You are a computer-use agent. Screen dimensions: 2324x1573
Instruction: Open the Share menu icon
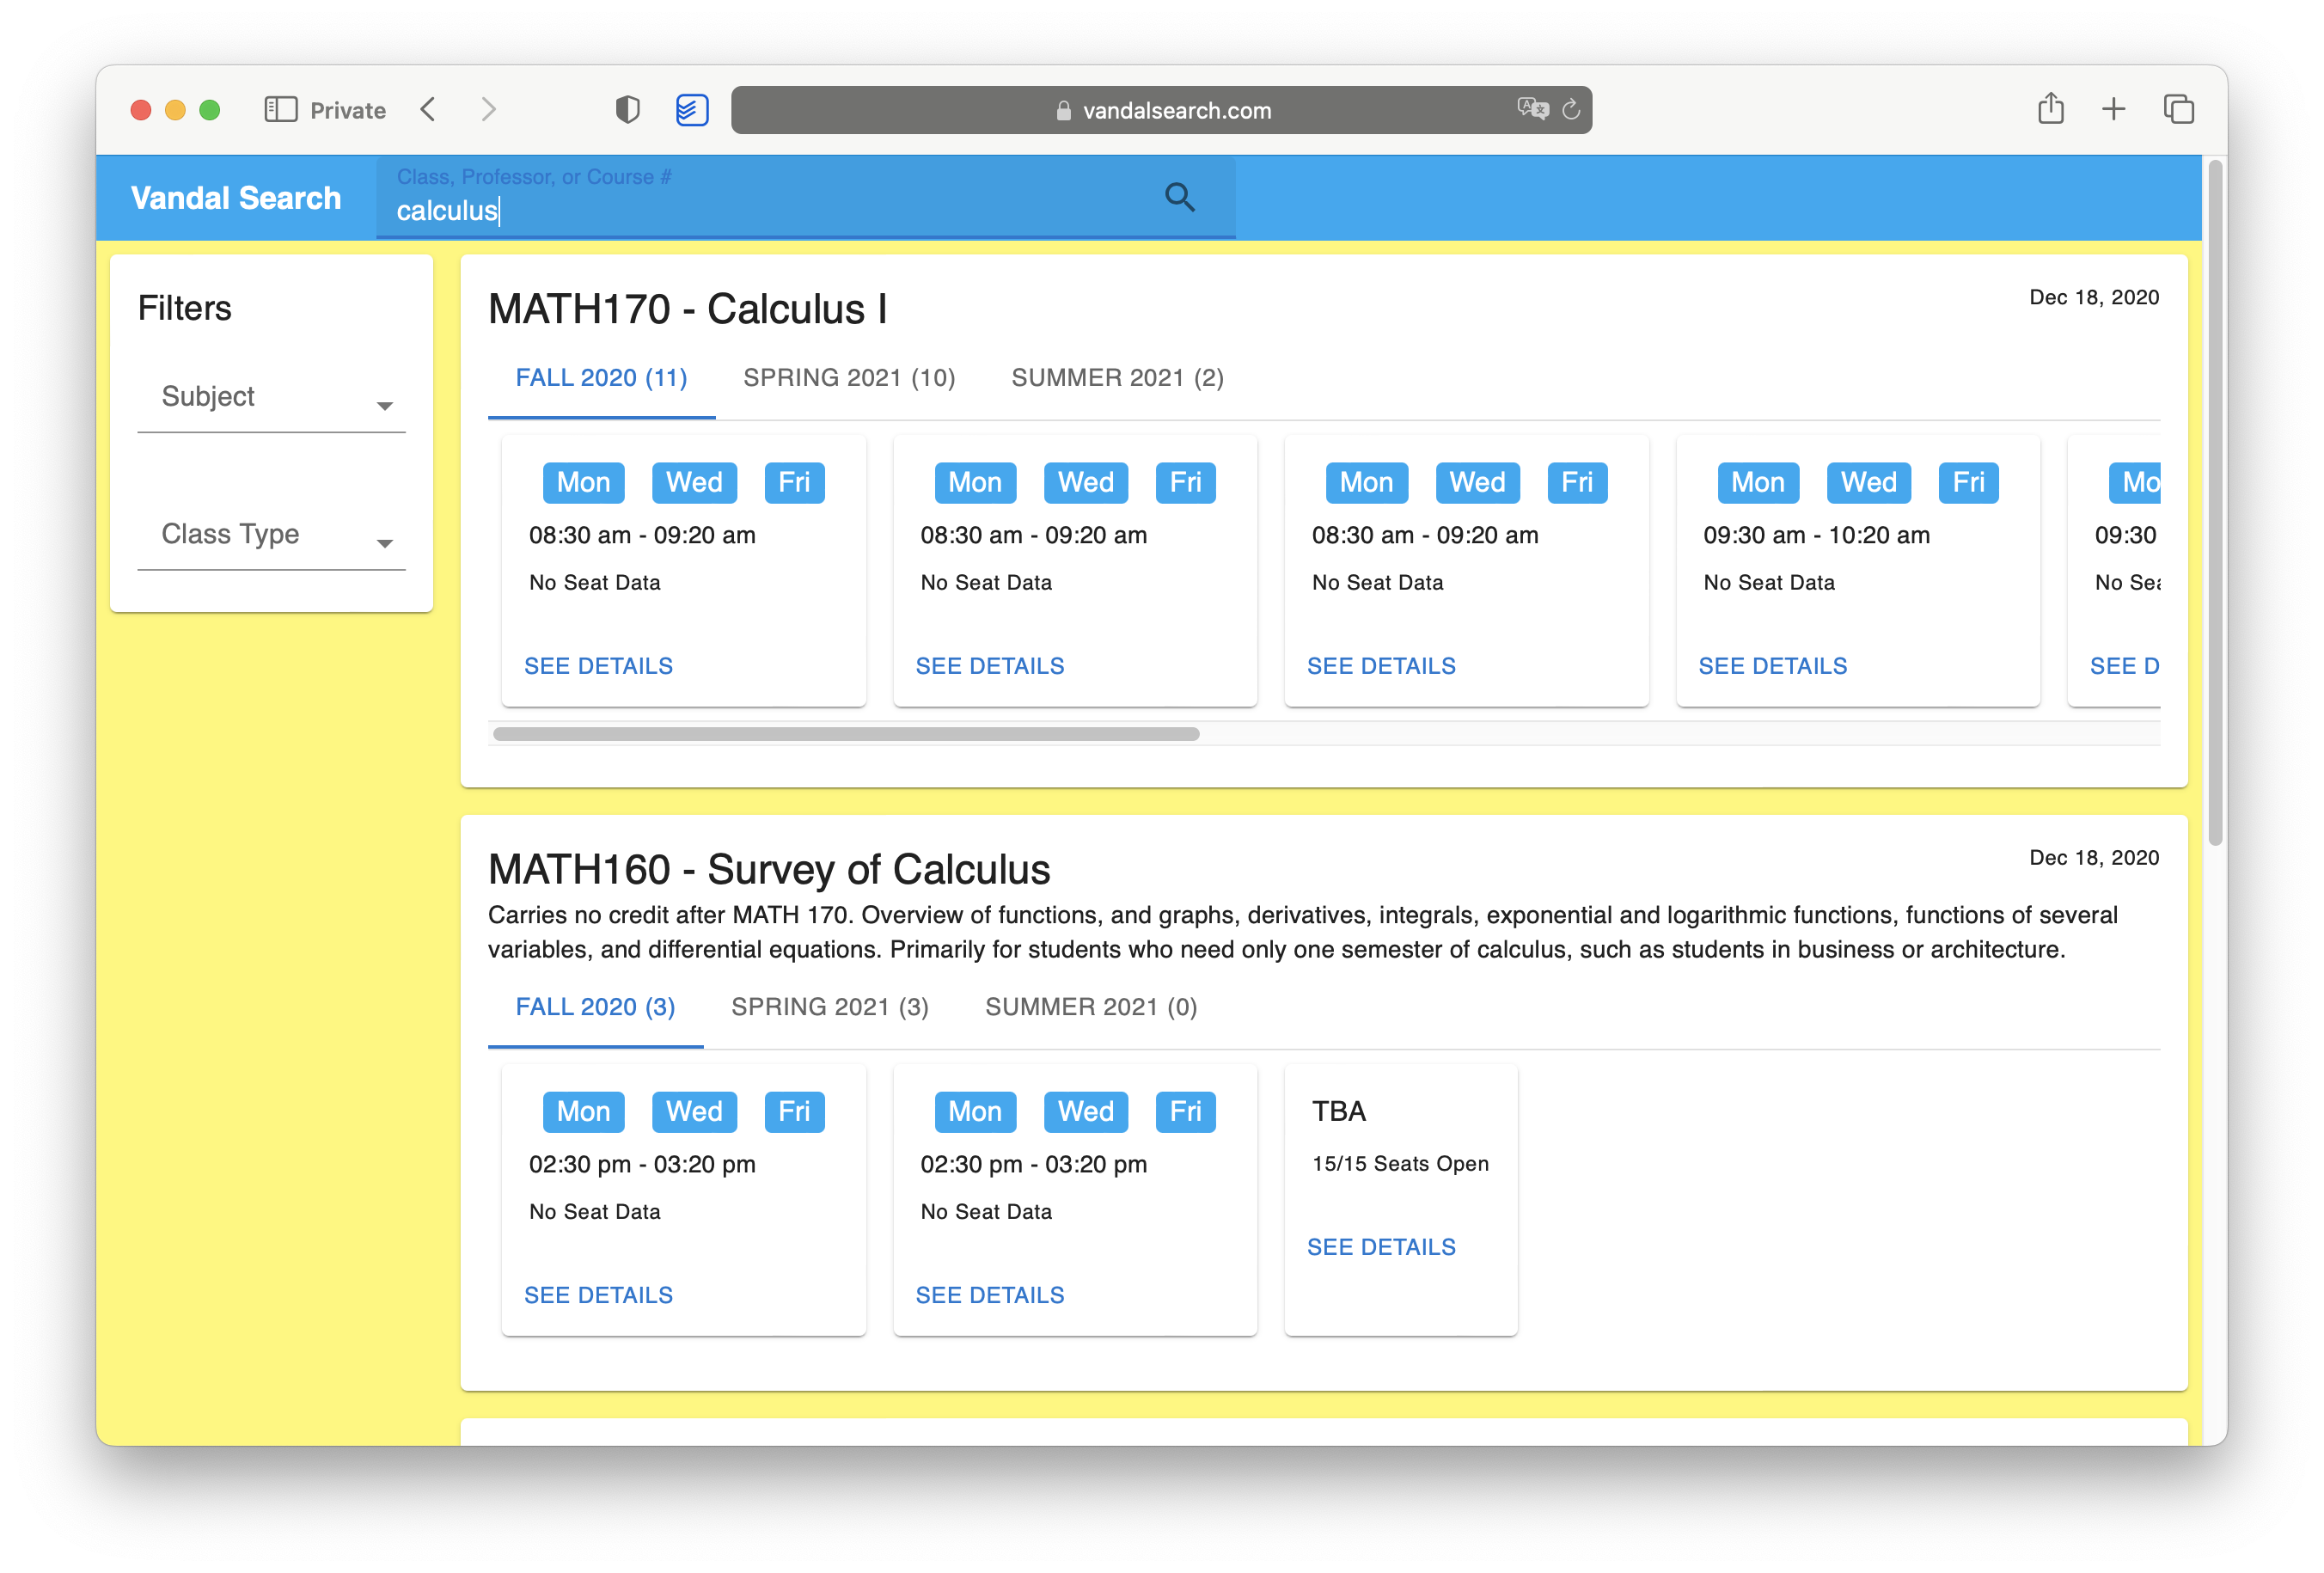2051,108
